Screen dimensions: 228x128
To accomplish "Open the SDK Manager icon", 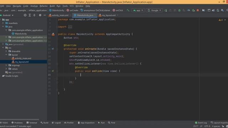I will (222, 10).
